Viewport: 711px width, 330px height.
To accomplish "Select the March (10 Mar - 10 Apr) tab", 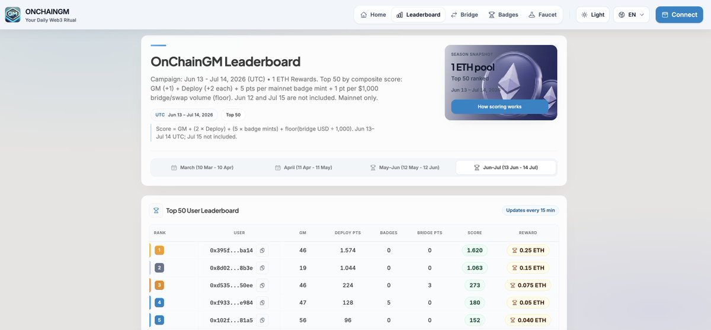I will tap(202, 168).
